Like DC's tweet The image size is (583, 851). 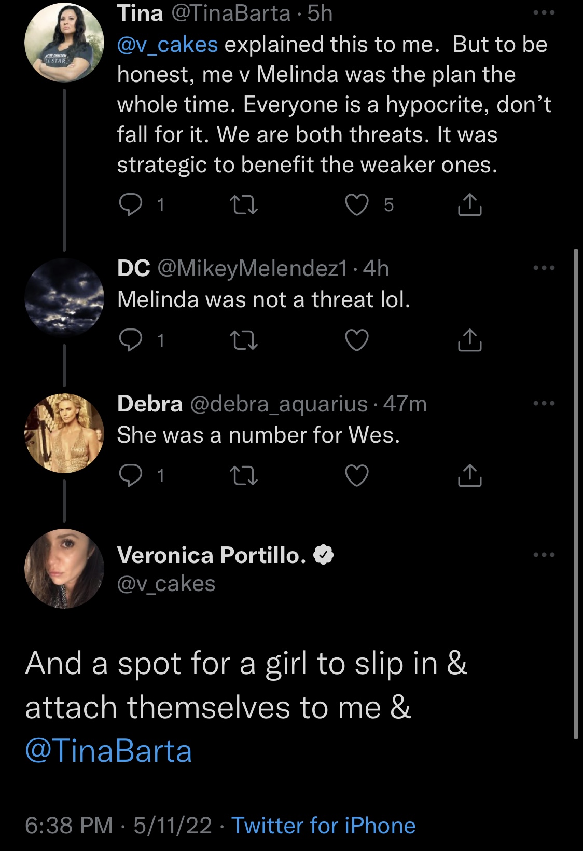[357, 340]
